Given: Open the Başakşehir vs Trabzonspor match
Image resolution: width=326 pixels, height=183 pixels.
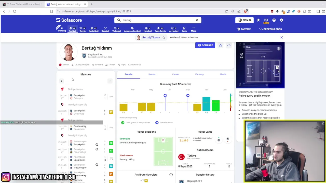Looking at the screenshot, I should tap(86, 166).
